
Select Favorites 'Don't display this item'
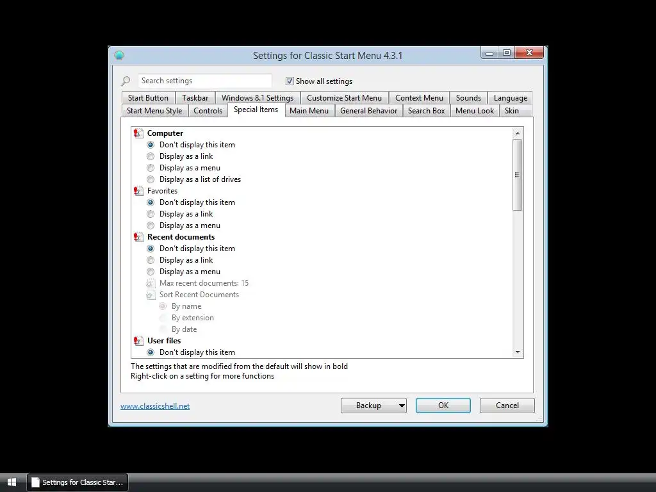pyautogui.click(x=151, y=202)
